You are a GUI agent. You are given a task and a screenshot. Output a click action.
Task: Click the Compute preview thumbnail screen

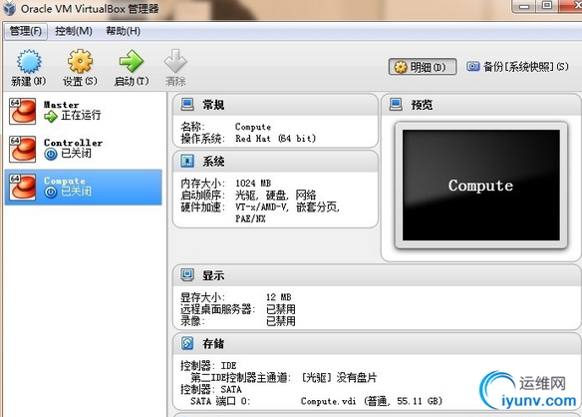click(x=481, y=186)
